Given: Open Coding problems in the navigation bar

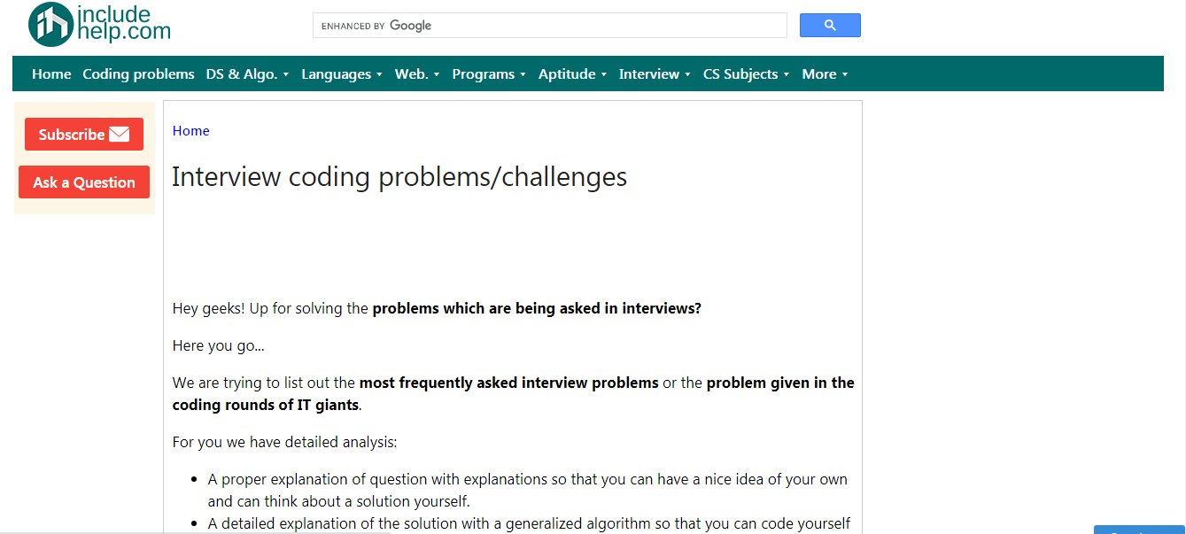Looking at the screenshot, I should 138,74.
